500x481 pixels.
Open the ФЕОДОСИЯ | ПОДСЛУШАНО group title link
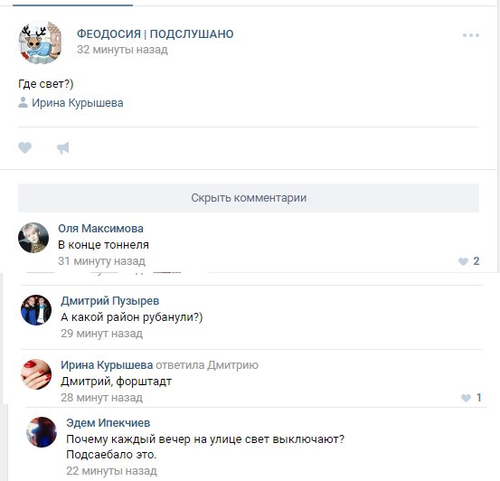pos(155,33)
